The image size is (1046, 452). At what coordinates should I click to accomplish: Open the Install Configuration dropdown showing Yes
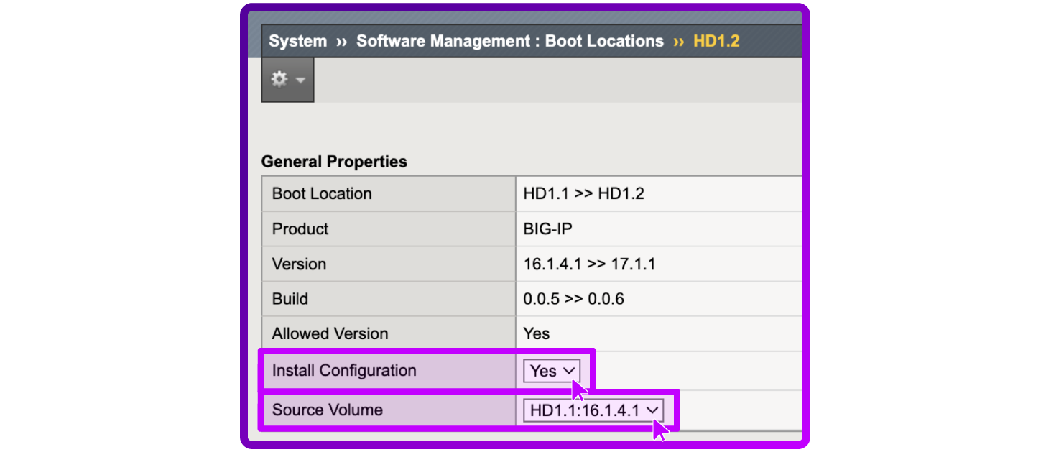[x=552, y=371]
